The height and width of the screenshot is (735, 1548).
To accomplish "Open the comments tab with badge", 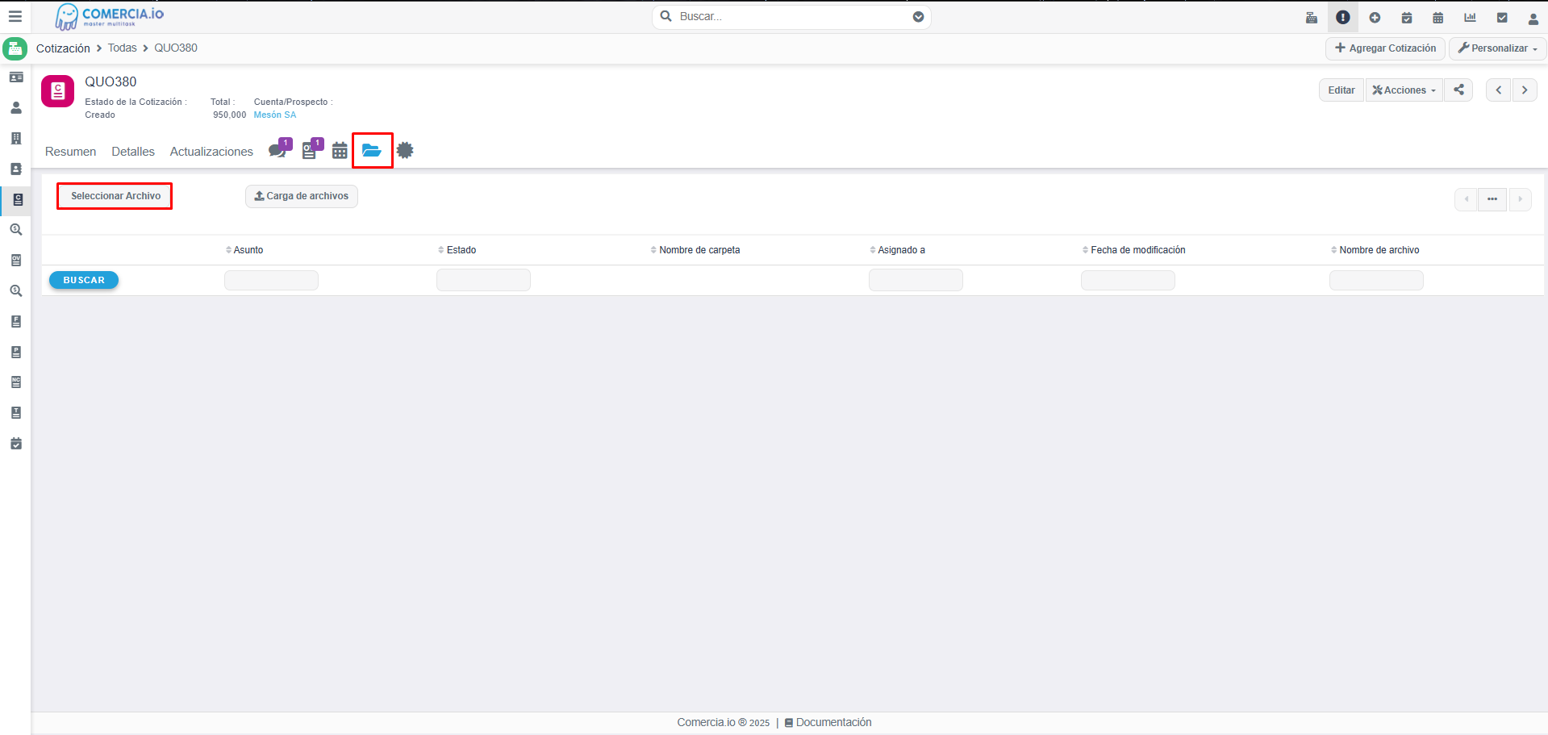I will tap(279, 150).
